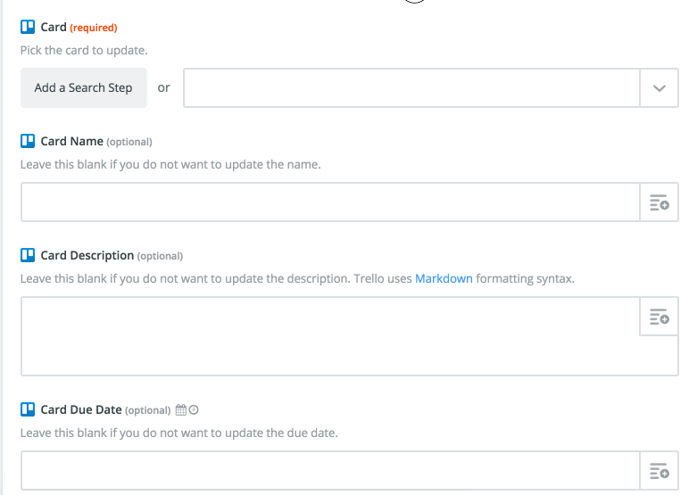Click the calendar icon next to Card Due Date
Screen dimensions: 697x495
point(181,409)
